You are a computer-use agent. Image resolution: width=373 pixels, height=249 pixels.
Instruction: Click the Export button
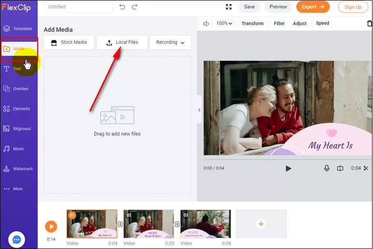[313, 7]
